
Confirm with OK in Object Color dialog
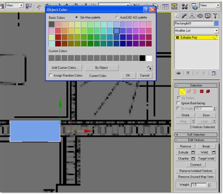click(128, 76)
